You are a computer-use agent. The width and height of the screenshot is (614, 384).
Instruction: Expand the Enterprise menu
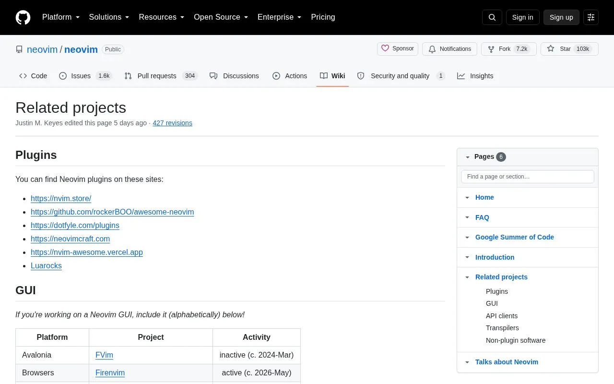pos(279,17)
